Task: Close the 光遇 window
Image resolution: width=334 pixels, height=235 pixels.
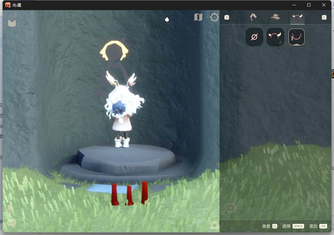Action: (x=324, y=5)
